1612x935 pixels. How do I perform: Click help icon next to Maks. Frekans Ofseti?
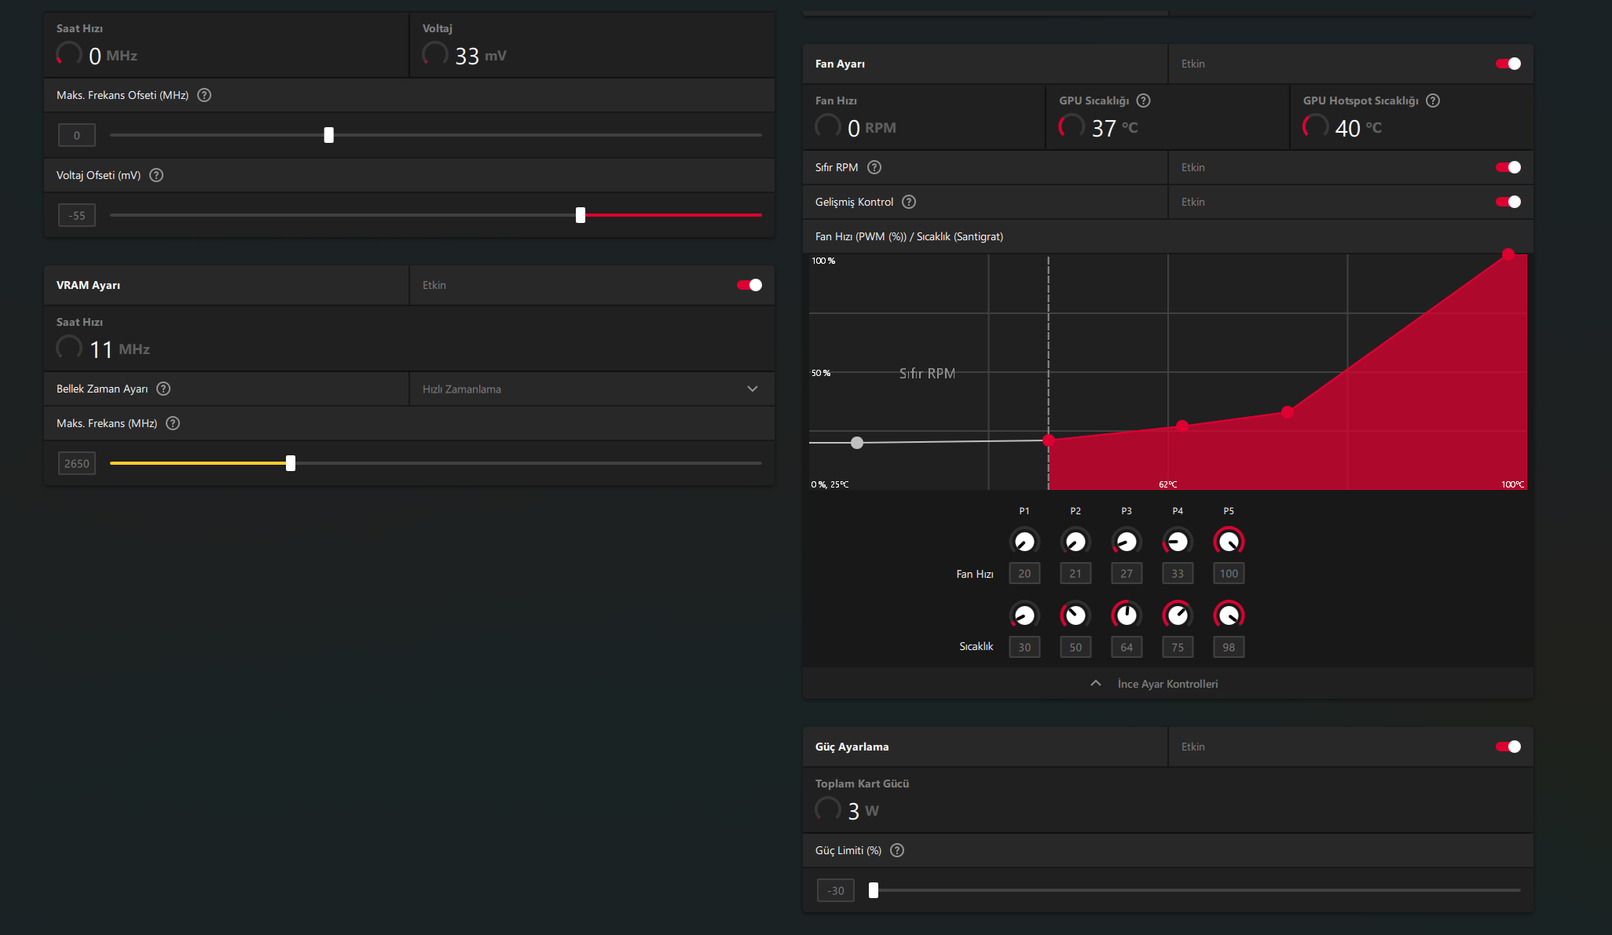(x=204, y=95)
